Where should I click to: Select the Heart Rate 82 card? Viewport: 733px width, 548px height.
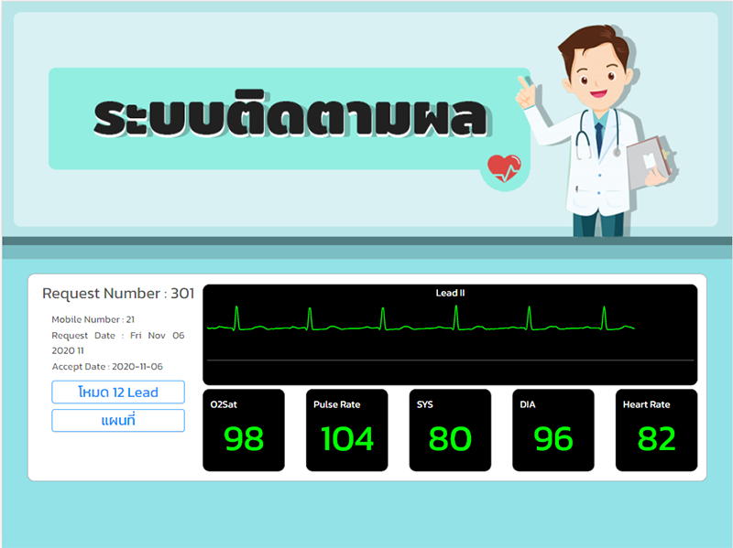[x=656, y=430]
